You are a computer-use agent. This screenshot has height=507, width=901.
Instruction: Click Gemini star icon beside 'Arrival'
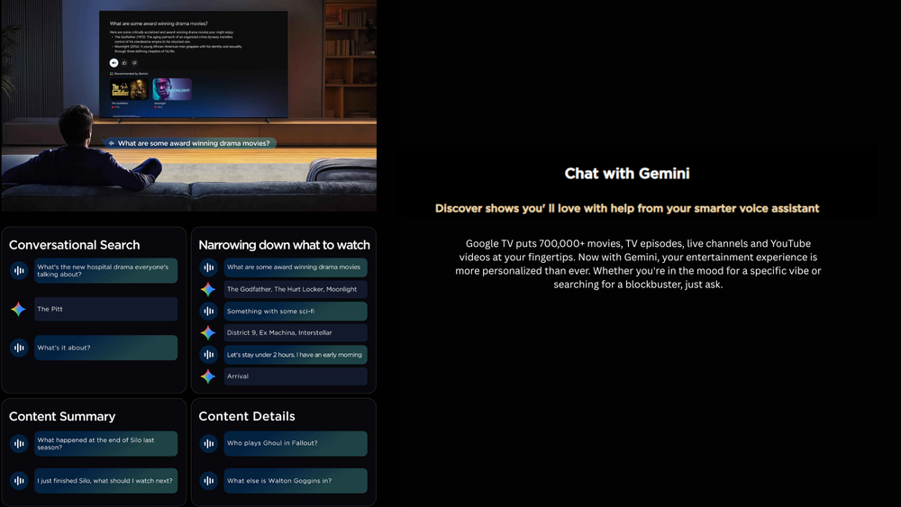208,376
